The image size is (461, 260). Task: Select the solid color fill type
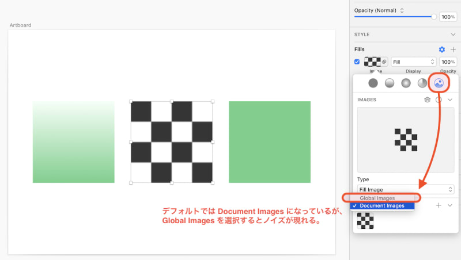tap(373, 83)
